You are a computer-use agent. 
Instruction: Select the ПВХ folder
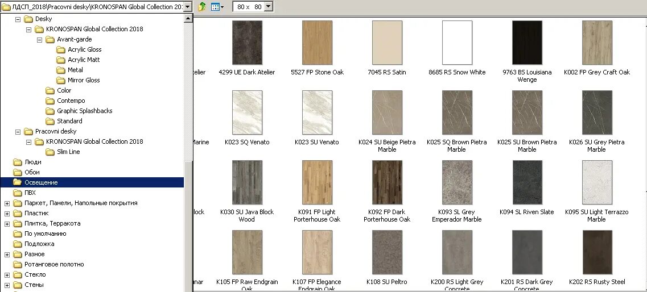point(30,193)
